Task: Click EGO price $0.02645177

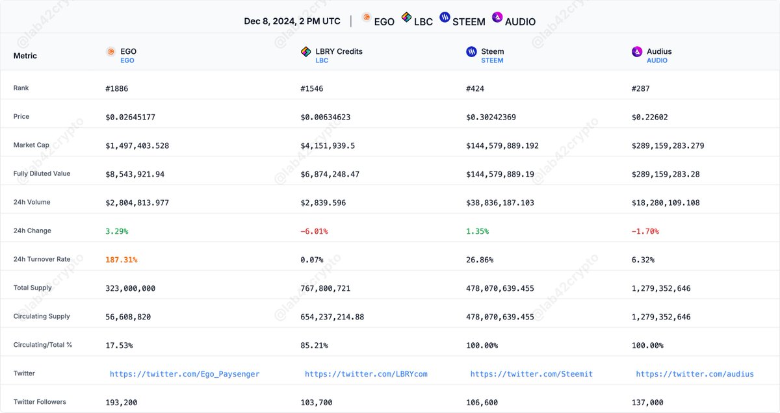Action: [x=131, y=117]
